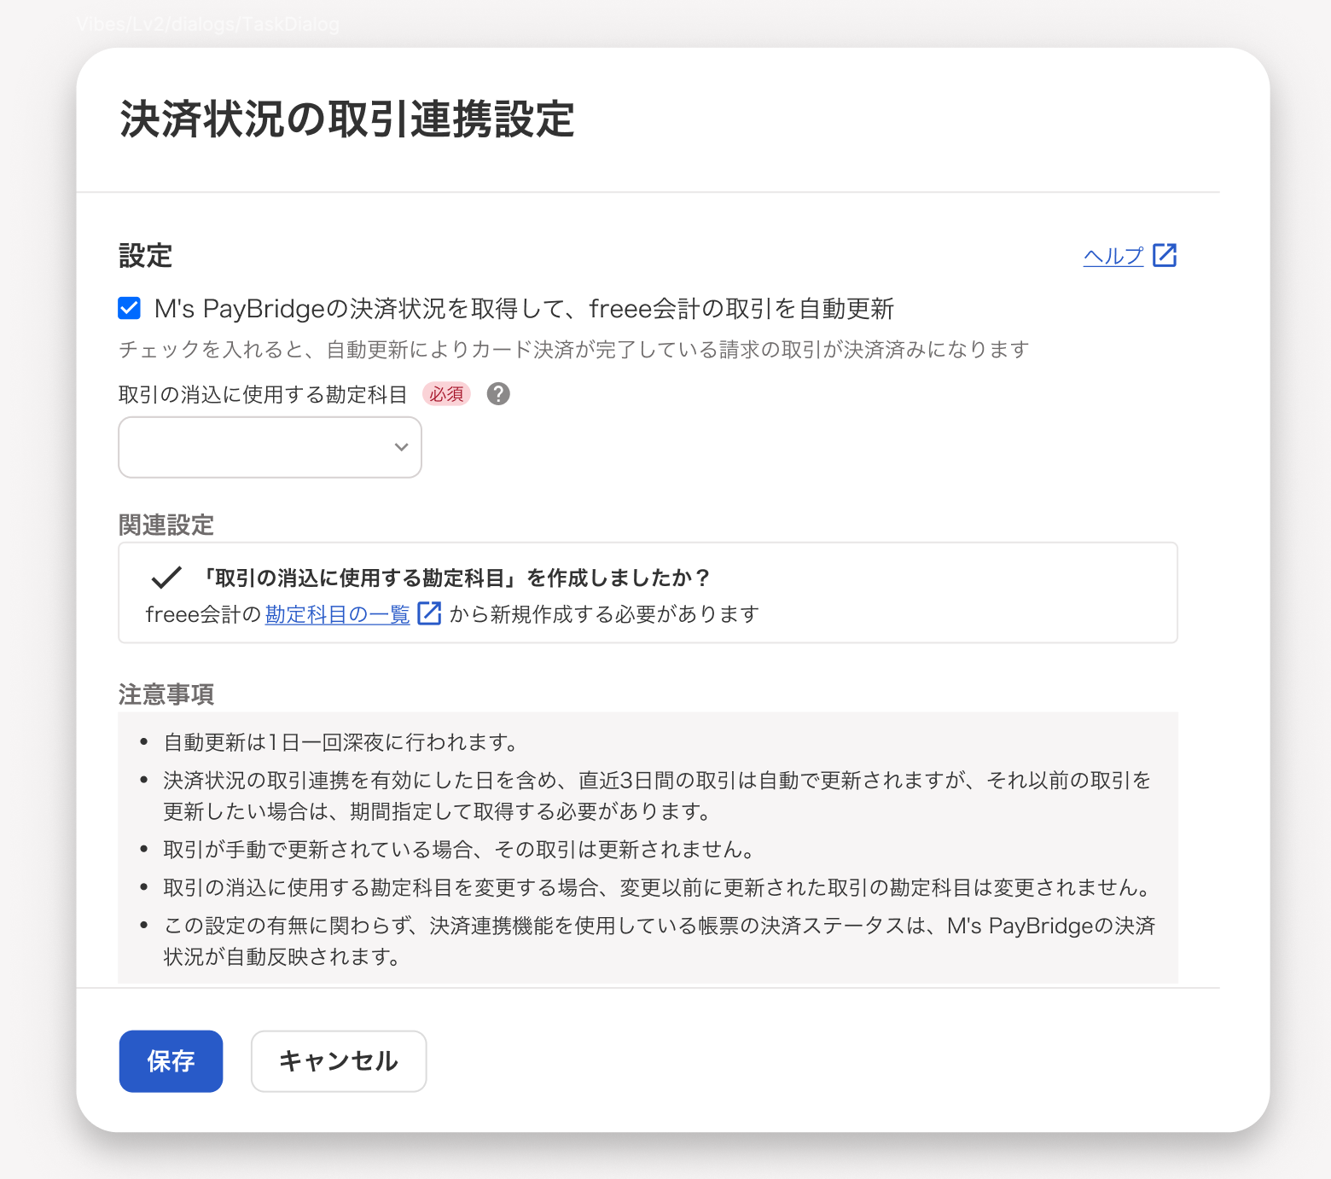Click the external link icon after 勘定科目の一覧

pyautogui.click(x=429, y=613)
